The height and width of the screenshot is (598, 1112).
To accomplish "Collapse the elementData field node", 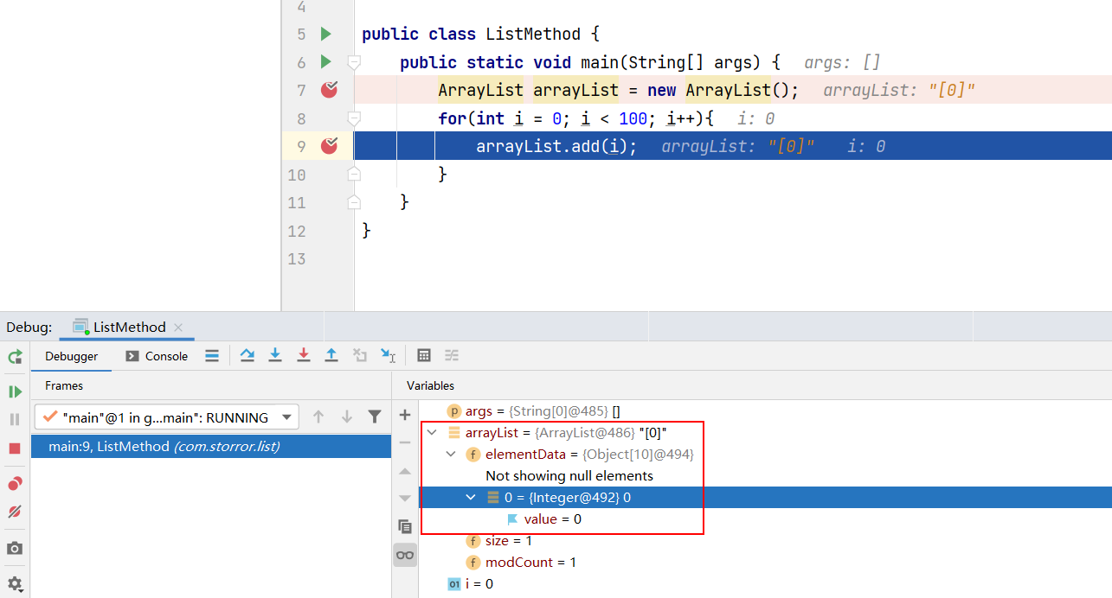I will pyautogui.click(x=452, y=455).
